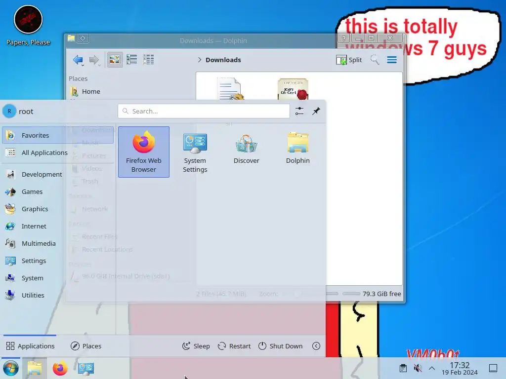
Task: Open launcher configure sliders icon
Action: (299, 111)
